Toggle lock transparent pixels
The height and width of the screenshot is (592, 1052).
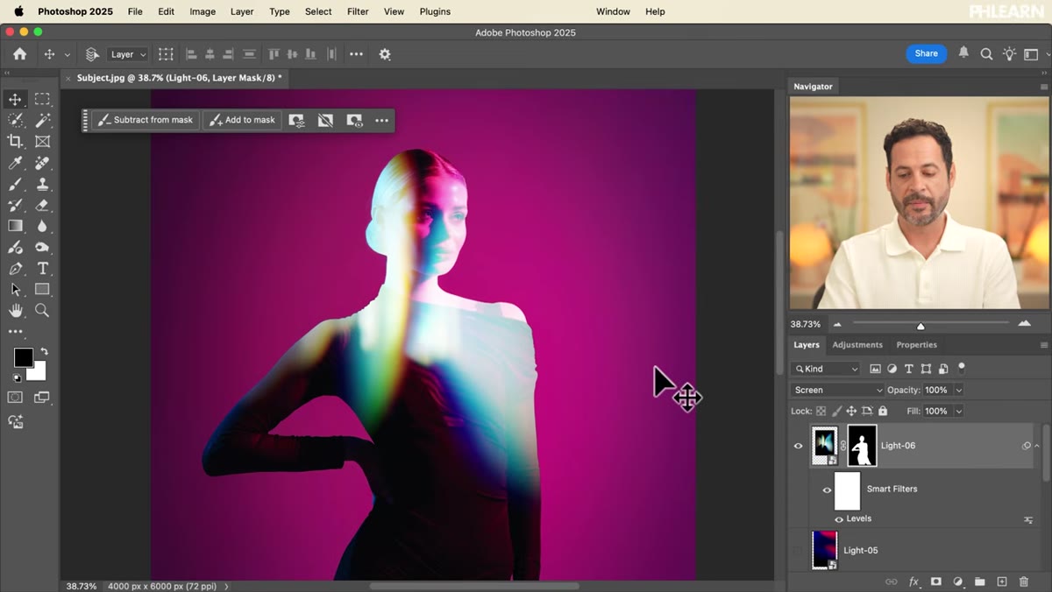[x=821, y=411]
